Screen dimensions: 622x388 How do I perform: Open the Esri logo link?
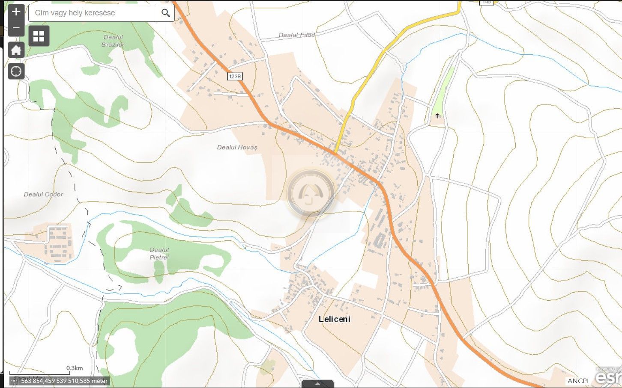[x=608, y=376]
